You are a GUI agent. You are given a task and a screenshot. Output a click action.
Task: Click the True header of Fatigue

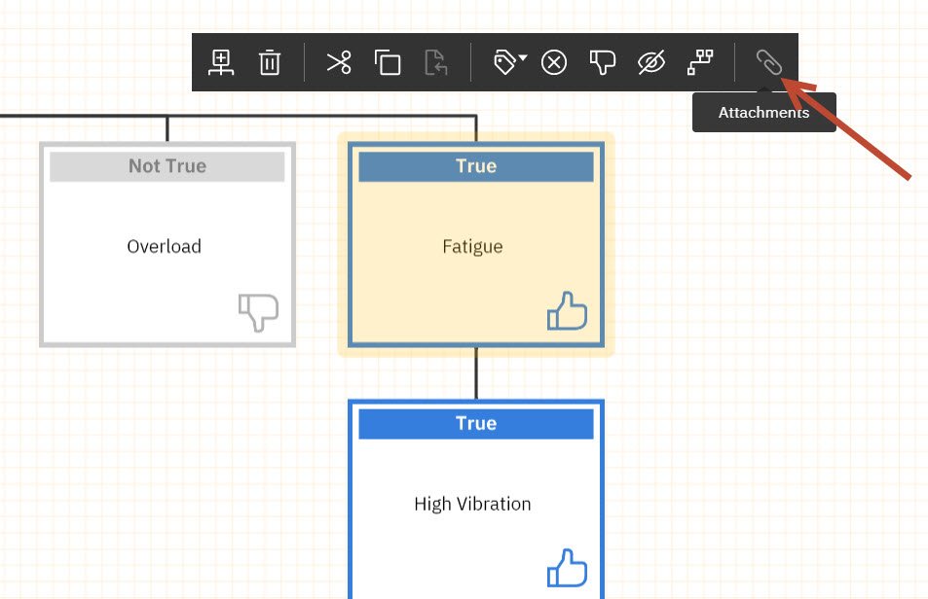(476, 166)
